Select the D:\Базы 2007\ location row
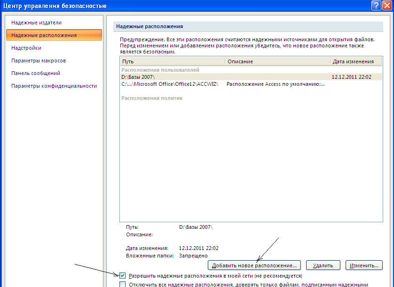This screenshot has height=287, width=394. pyautogui.click(x=251, y=77)
